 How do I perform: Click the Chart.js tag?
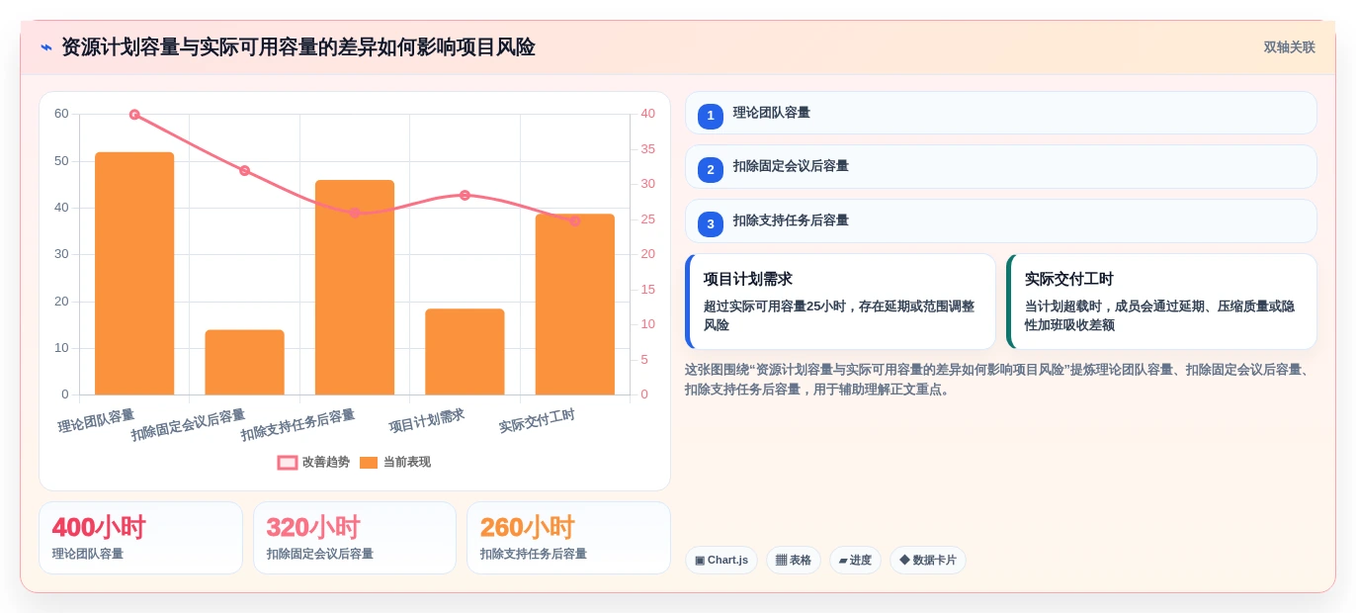point(721,561)
